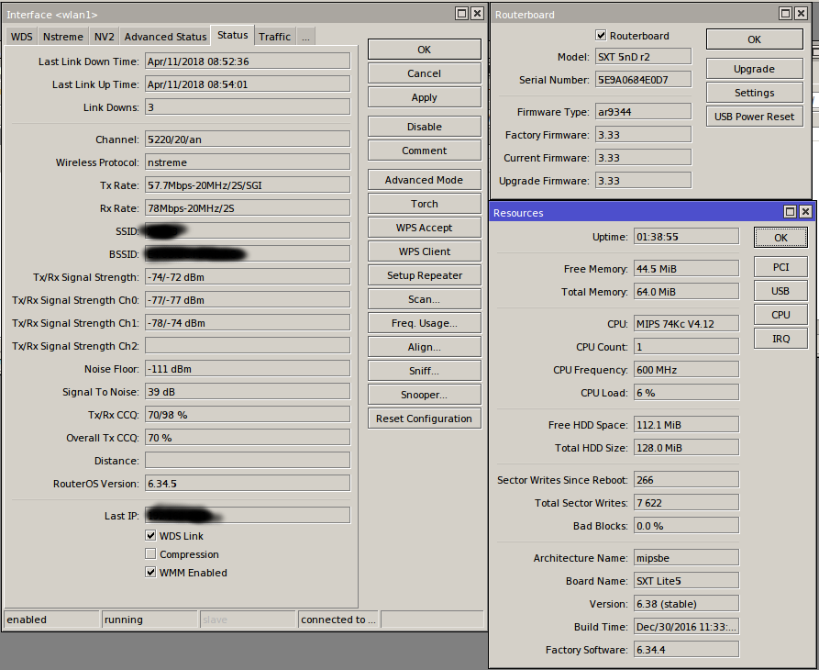Click the Build Time field
This screenshot has height=670, width=819.
686,627
